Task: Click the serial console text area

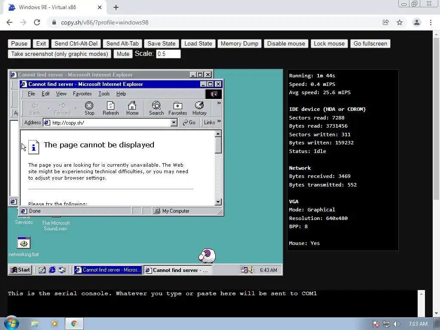Action: click(x=213, y=303)
